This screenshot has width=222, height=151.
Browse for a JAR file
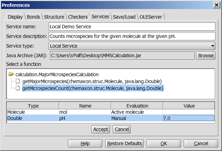205,55
